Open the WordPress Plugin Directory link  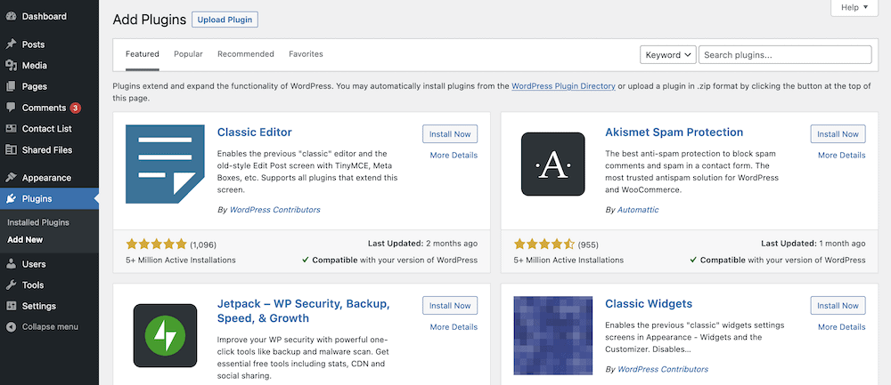pyautogui.click(x=563, y=86)
